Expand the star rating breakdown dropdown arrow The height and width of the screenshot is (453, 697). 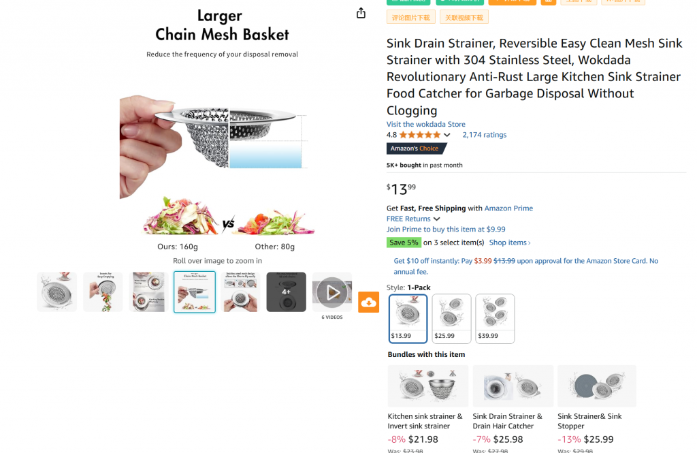coord(447,135)
